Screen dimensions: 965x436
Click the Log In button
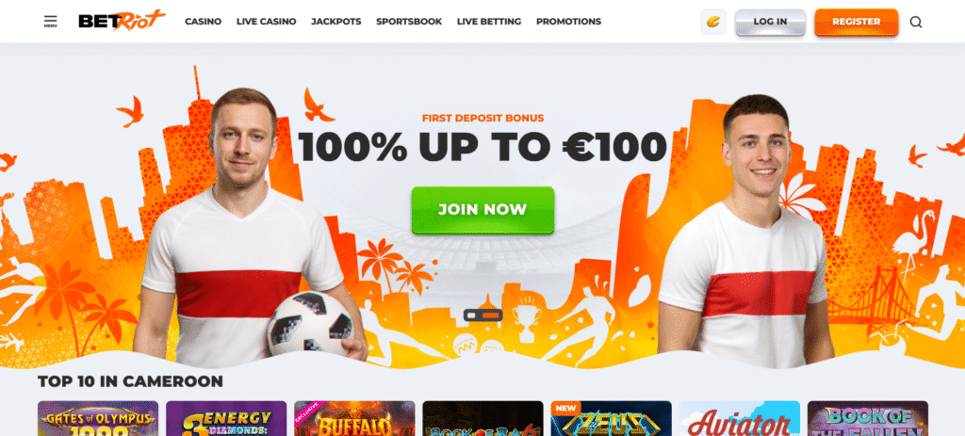point(770,23)
